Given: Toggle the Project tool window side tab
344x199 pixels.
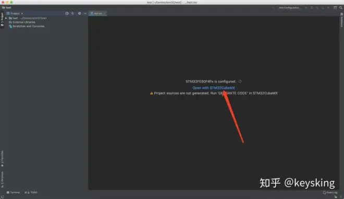Looking at the screenshot, I should click(2, 19).
